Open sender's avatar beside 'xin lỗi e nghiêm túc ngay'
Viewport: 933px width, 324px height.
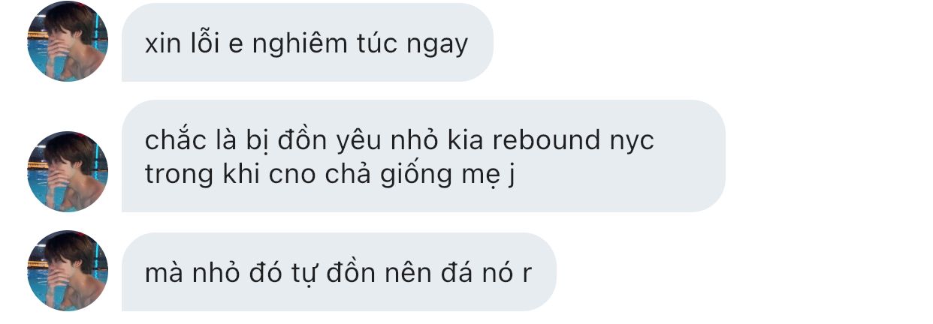click(68, 41)
